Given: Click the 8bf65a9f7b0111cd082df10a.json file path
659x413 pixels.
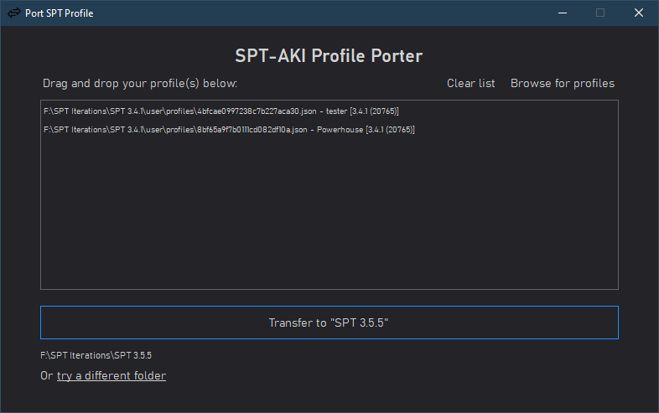Looking at the screenshot, I should tap(175, 130).
